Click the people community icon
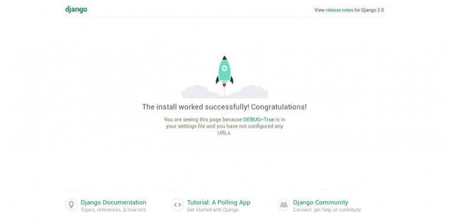 [284, 204]
